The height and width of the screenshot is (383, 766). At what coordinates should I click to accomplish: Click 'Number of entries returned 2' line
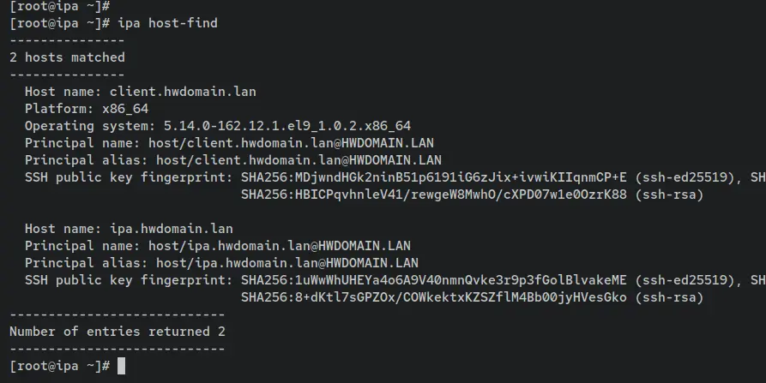(x=118, y=332)
